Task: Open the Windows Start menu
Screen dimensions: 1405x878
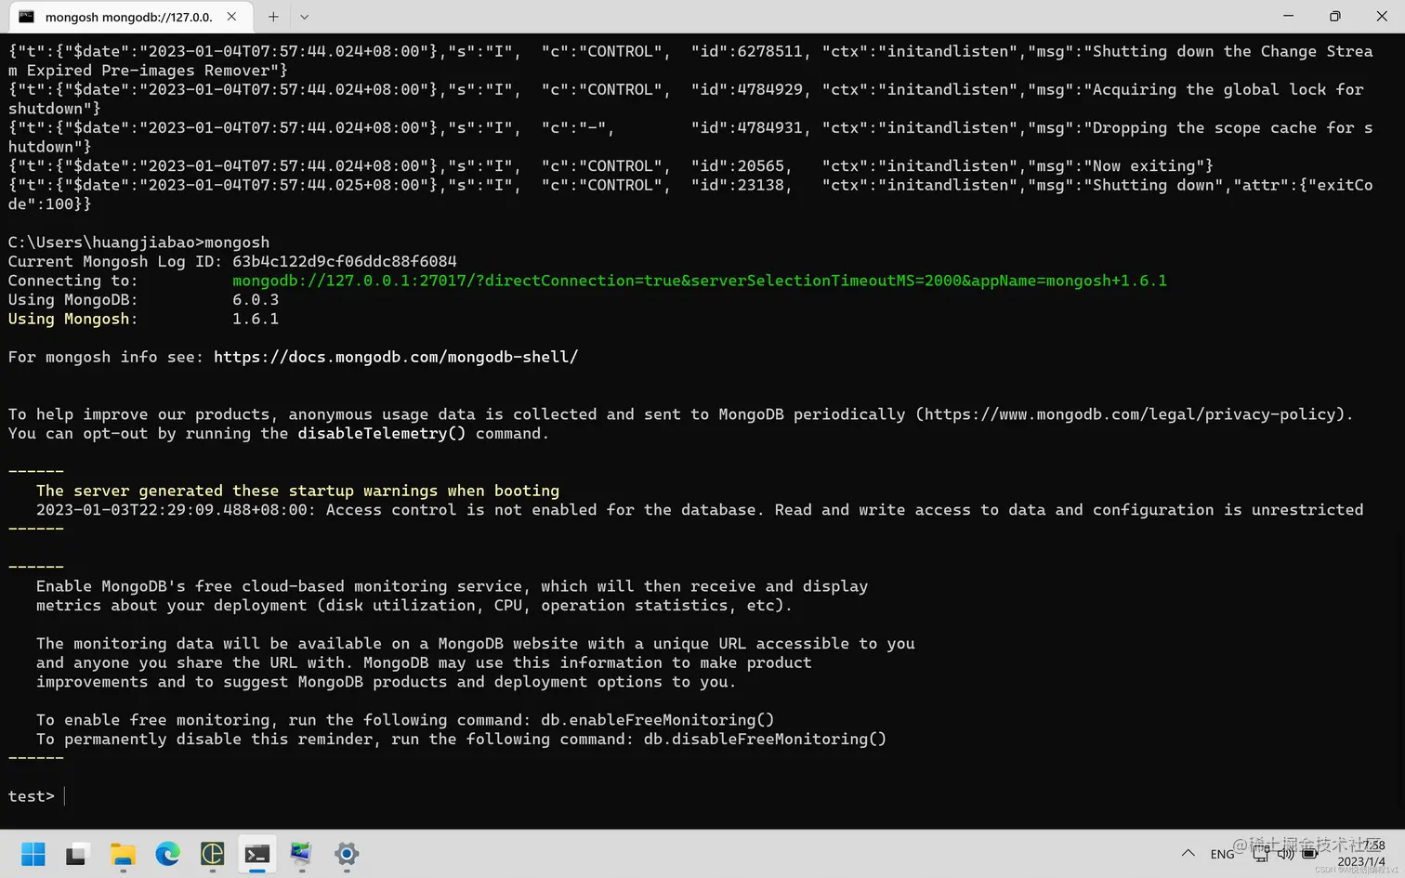Action: (x=33, y=854)
